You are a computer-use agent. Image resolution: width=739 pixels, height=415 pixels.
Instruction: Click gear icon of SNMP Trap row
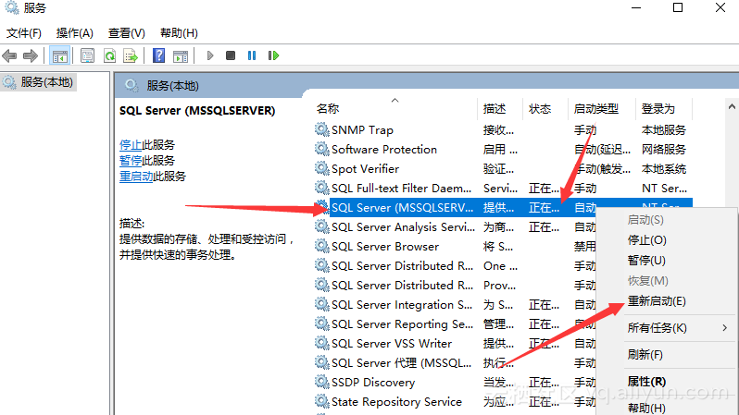[x=322, y=129]
